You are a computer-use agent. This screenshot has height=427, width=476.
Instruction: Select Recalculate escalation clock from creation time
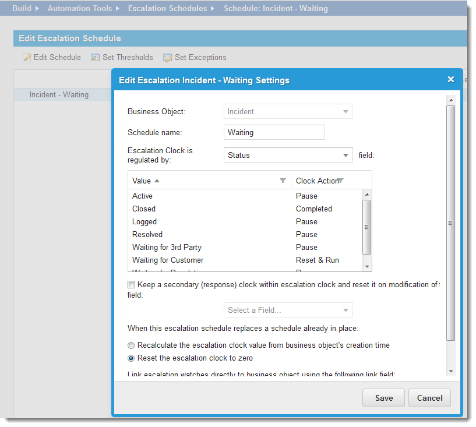pos(131,345)
